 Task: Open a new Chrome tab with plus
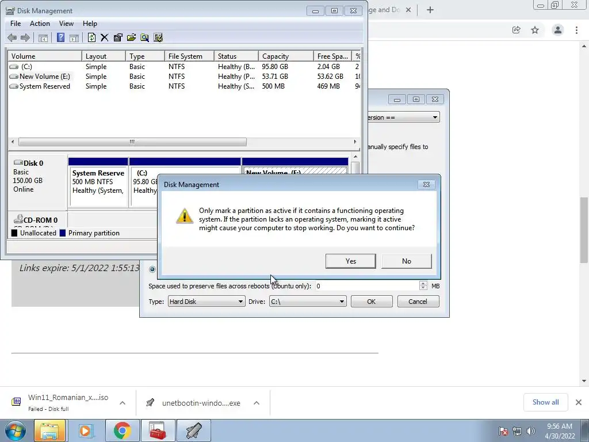tap(430, 10)
